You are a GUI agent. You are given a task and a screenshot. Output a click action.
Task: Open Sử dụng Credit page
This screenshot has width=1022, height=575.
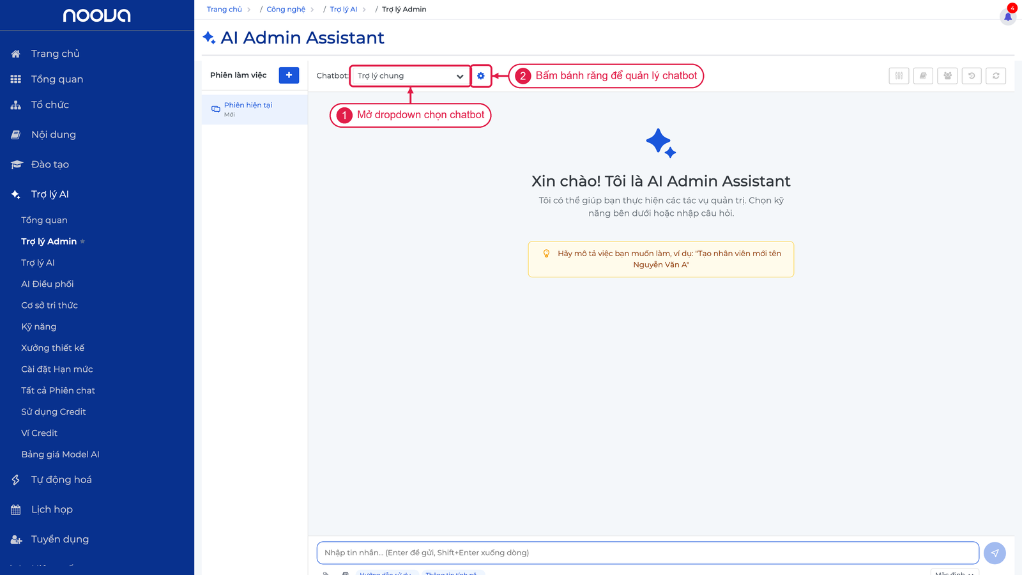tap(53, 412)
